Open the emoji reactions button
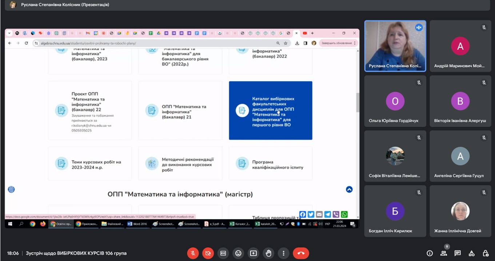The width and height of the screenshot is (495, 261). (x=238, y=253)
